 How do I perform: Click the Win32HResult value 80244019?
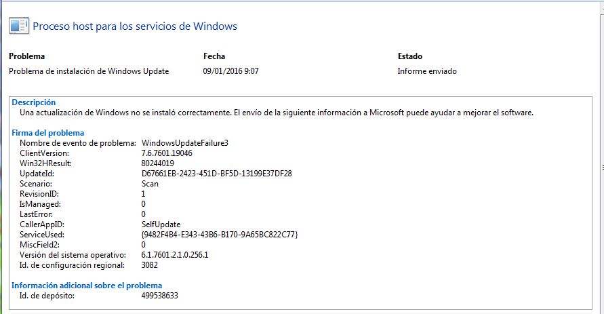pos(158,163)
